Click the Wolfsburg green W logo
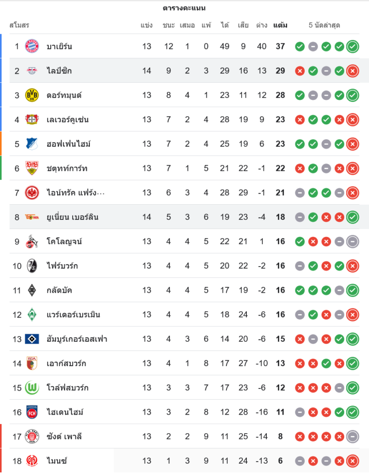Image resolution: width=369 pixels, height=476 pixels. (31, 387)
